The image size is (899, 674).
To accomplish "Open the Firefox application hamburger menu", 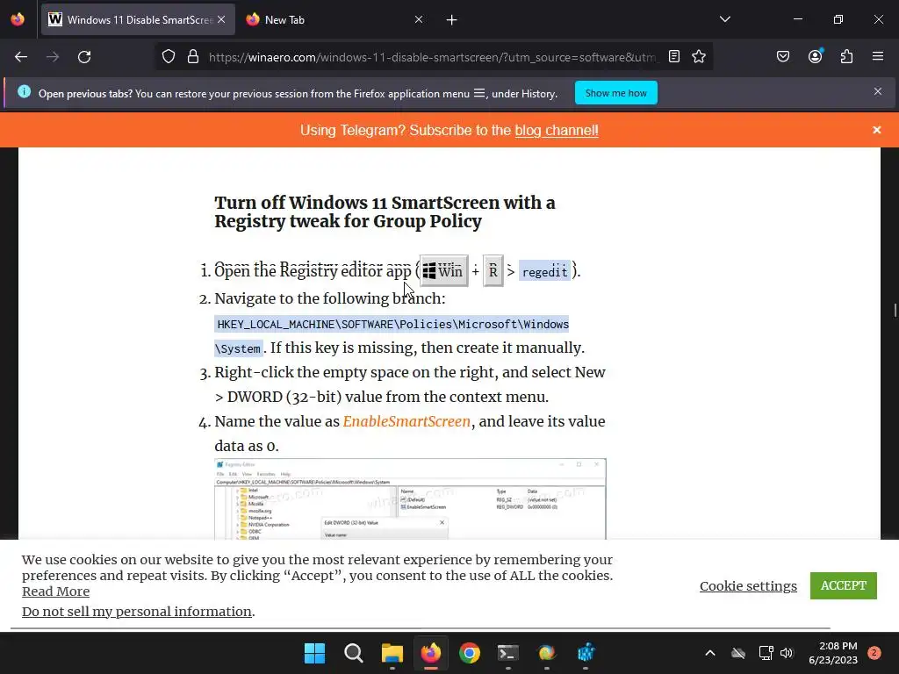I will (x=878, y=56).
